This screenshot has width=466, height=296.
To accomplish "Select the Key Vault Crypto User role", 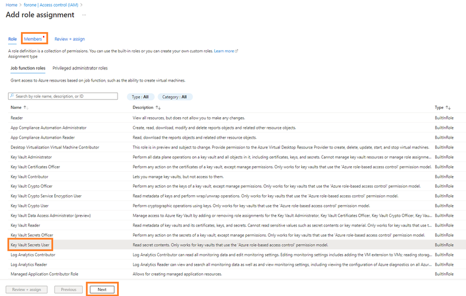I will tap(30, 206).
